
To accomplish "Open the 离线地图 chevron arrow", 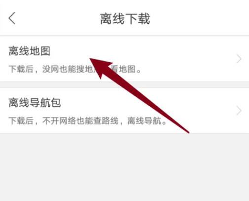I will 239,59.
